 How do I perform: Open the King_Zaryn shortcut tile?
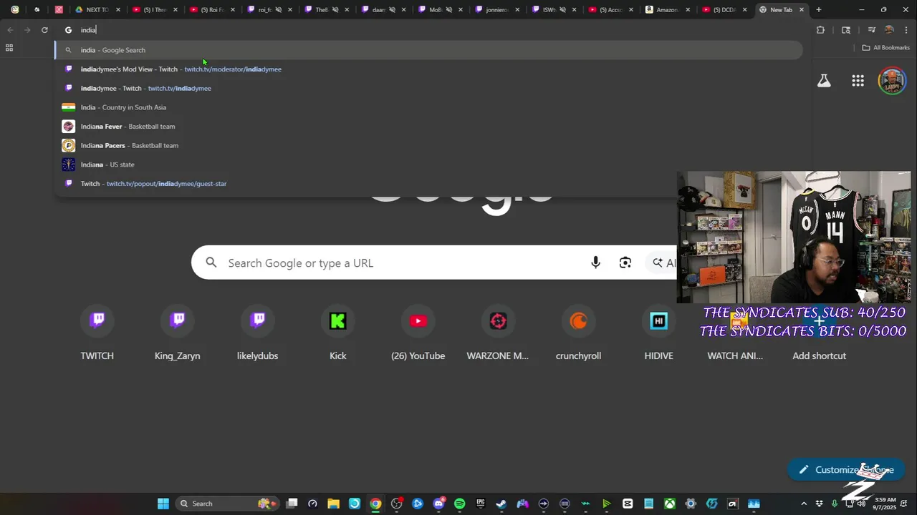(x=178, y=334)
